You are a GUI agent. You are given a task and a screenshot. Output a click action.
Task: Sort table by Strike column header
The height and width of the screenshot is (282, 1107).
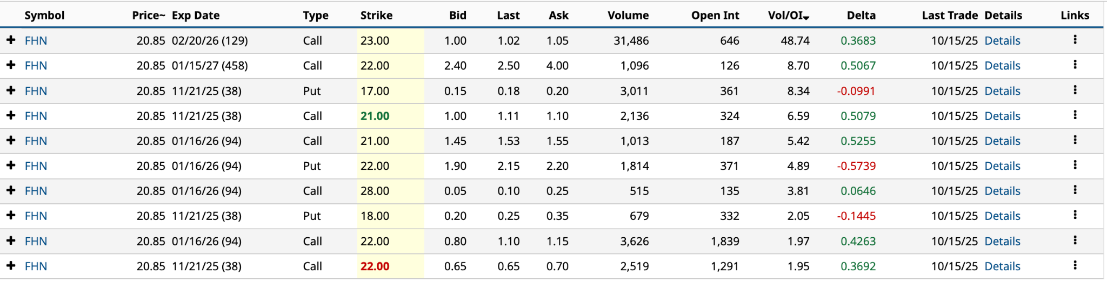point(376,16)
